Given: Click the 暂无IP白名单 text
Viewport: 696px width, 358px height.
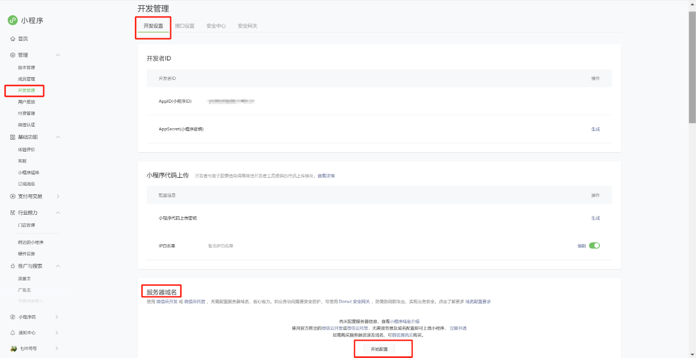Looking at the screenshot, I should [x=220, y=246].
